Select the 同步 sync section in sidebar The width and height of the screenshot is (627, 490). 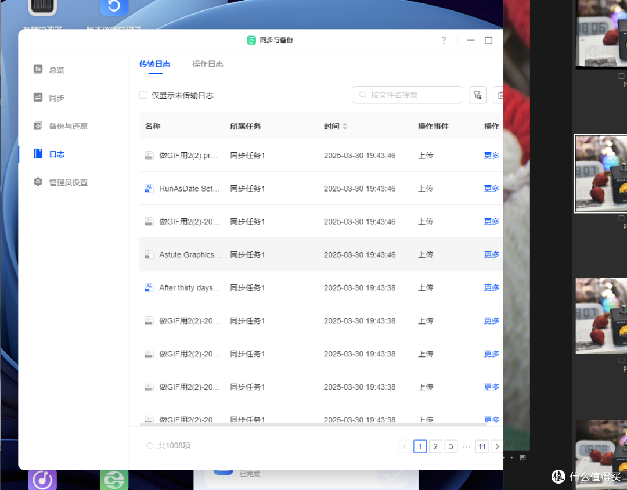56,98
